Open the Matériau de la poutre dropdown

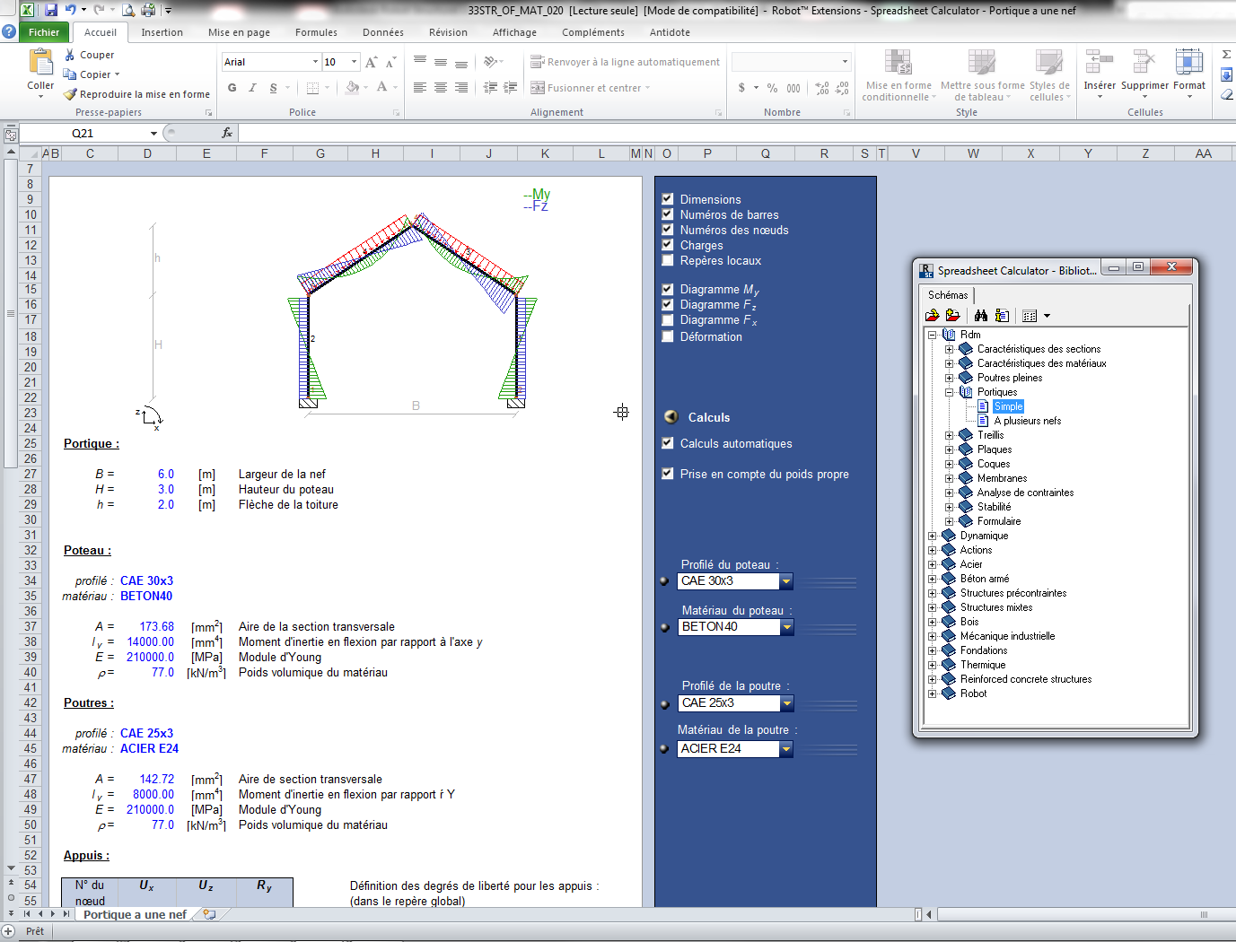(x=785, y=749)
